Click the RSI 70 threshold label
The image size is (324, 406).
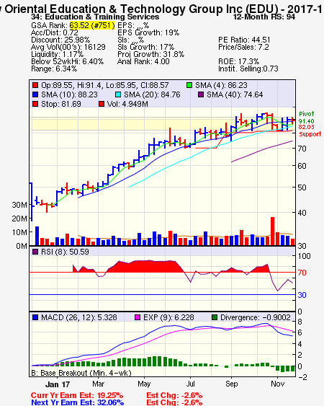302,273
